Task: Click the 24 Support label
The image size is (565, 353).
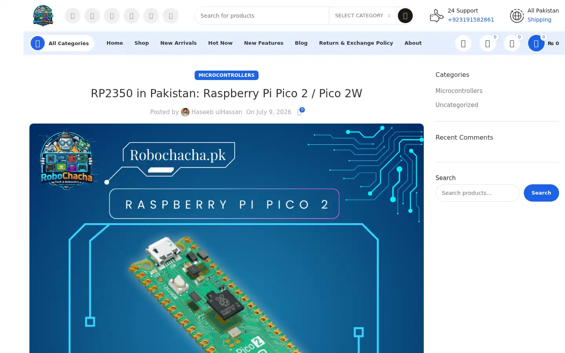Action: [463, 11]
